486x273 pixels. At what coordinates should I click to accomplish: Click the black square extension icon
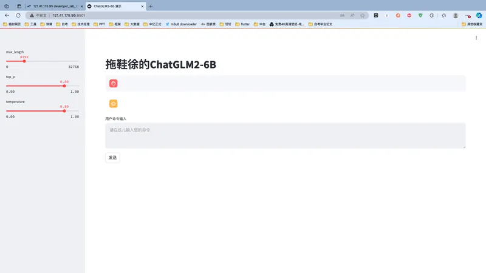376,15
